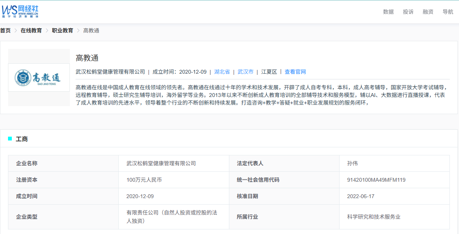Select the 江夏区 district text

(x=269, y=72)
